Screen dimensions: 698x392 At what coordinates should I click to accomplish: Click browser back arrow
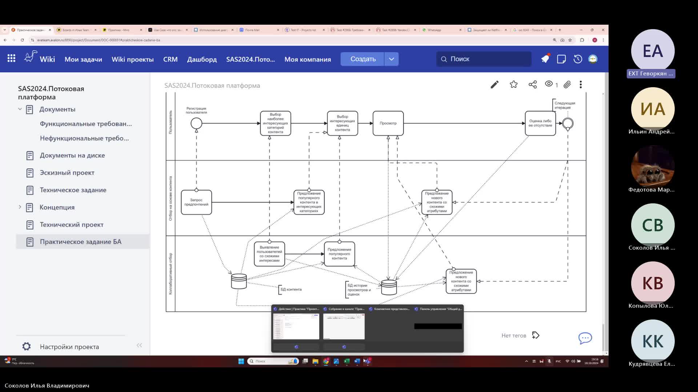[5, 40]
